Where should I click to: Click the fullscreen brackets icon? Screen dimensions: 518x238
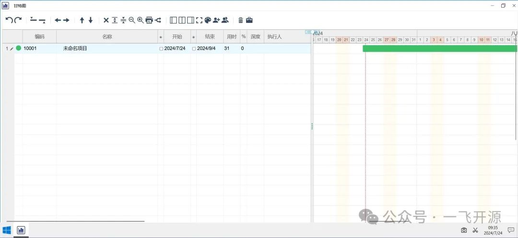[x=199, y=20]
